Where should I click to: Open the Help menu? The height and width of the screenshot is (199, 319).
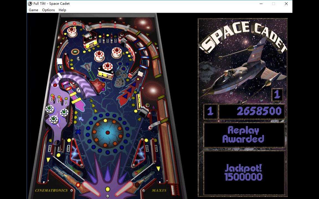click(62, 10)
